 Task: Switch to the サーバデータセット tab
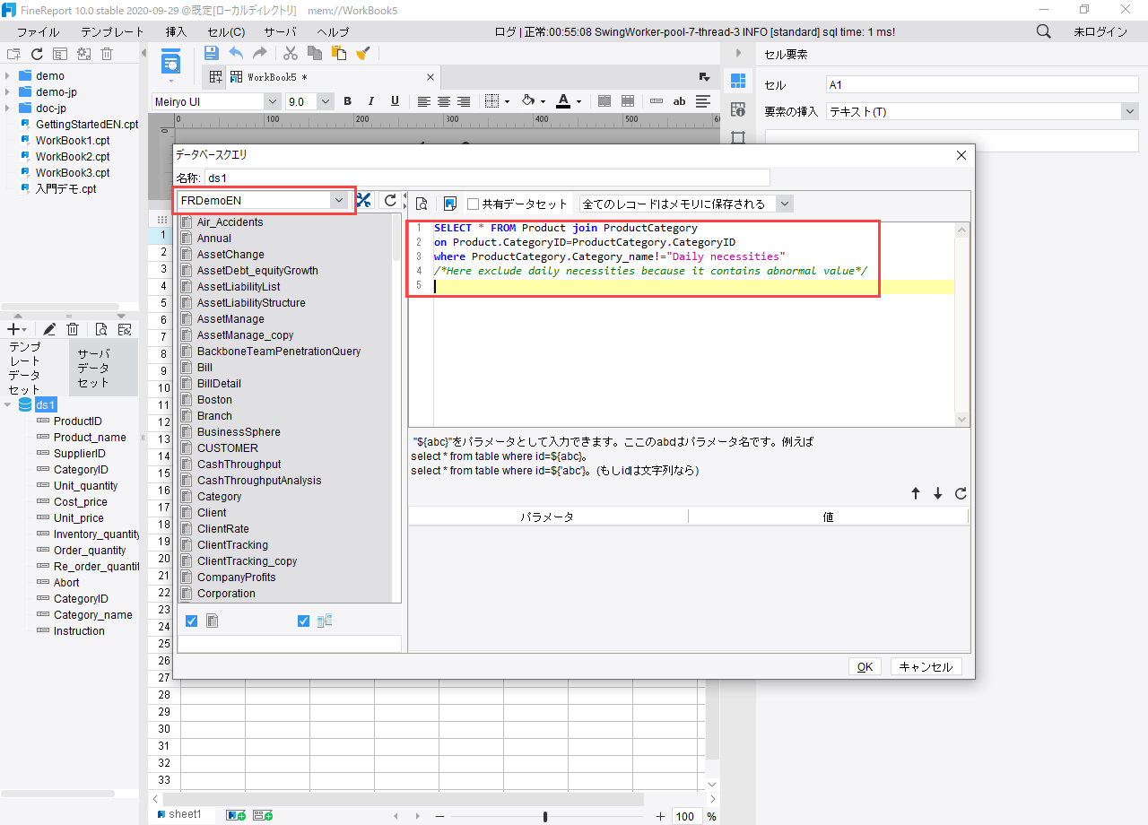point(93,368)
